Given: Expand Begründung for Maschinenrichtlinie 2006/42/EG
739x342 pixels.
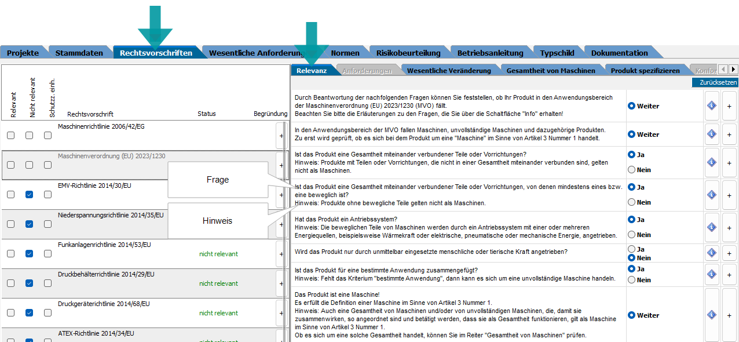Looking at the screenshot, I should click(x=281, y=136).
